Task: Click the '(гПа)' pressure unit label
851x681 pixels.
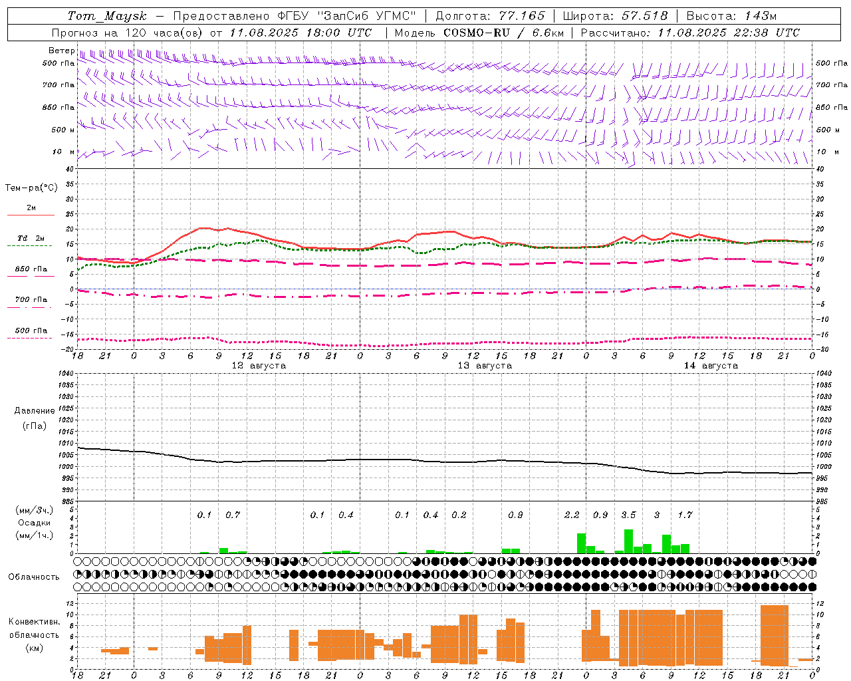Action: [x=35, y=426]
